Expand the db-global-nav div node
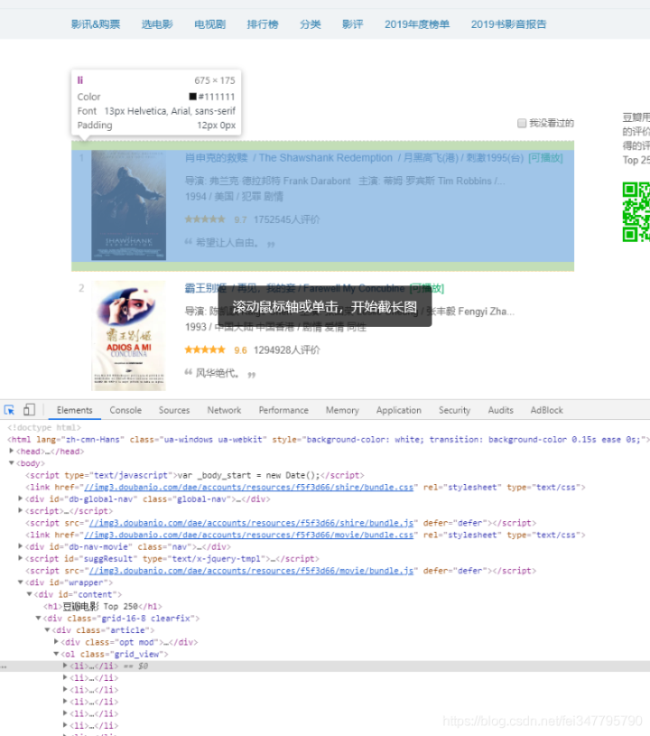This screenshot has height=736, width=650. point(20,498)
